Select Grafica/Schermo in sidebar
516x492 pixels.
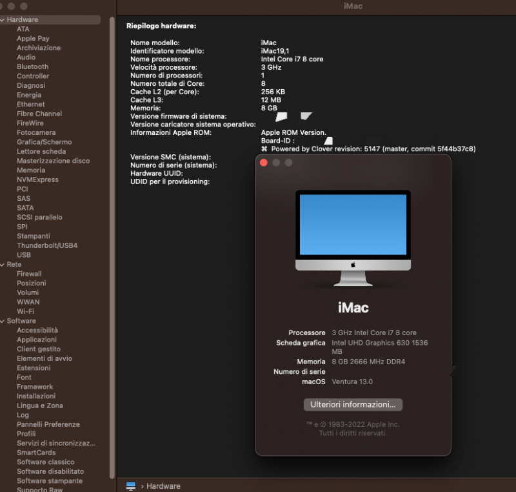(x=44, y=142)
